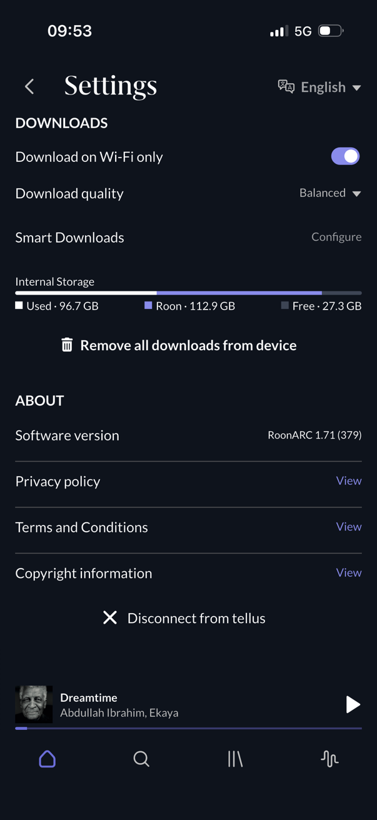This screenshot has height=820, width=377.
Task: Click the playback progress bar
Action: 188,728
